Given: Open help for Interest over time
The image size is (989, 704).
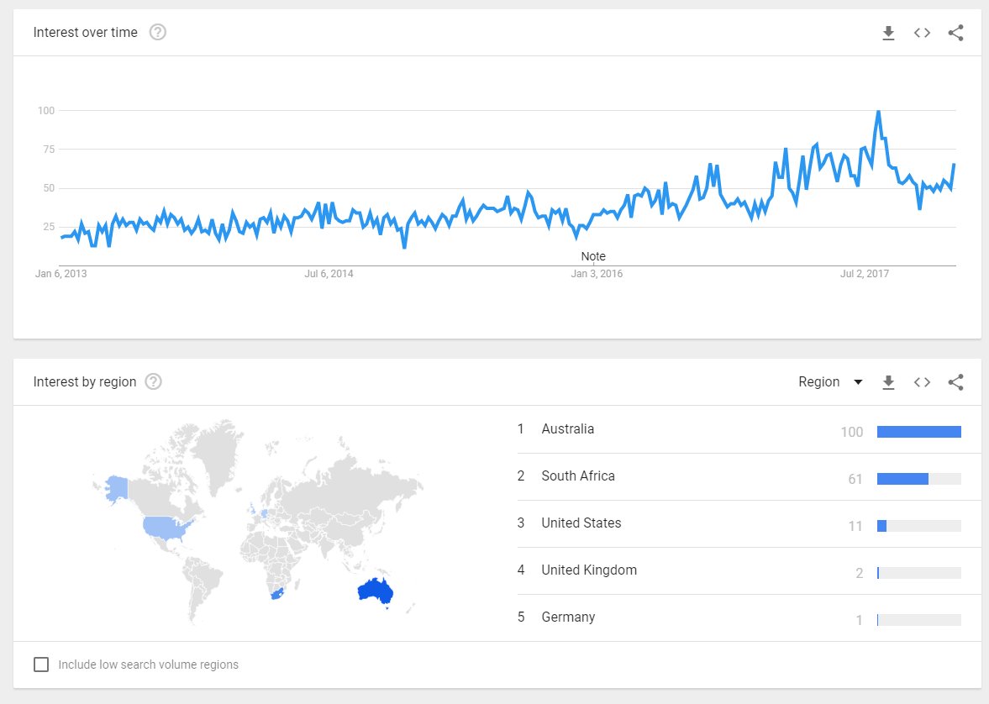Looking at the screenshot, I should click(x=158, y=32).
